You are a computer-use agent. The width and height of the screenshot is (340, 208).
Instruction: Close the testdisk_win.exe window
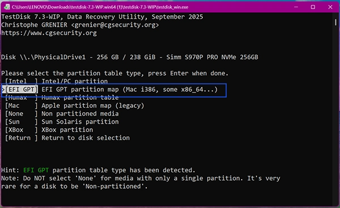tap(330, 7)
